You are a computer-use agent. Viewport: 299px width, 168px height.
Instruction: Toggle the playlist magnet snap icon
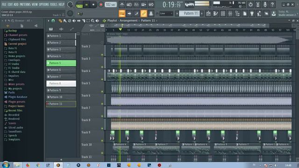pyautogui.click(x=53, y=21)
